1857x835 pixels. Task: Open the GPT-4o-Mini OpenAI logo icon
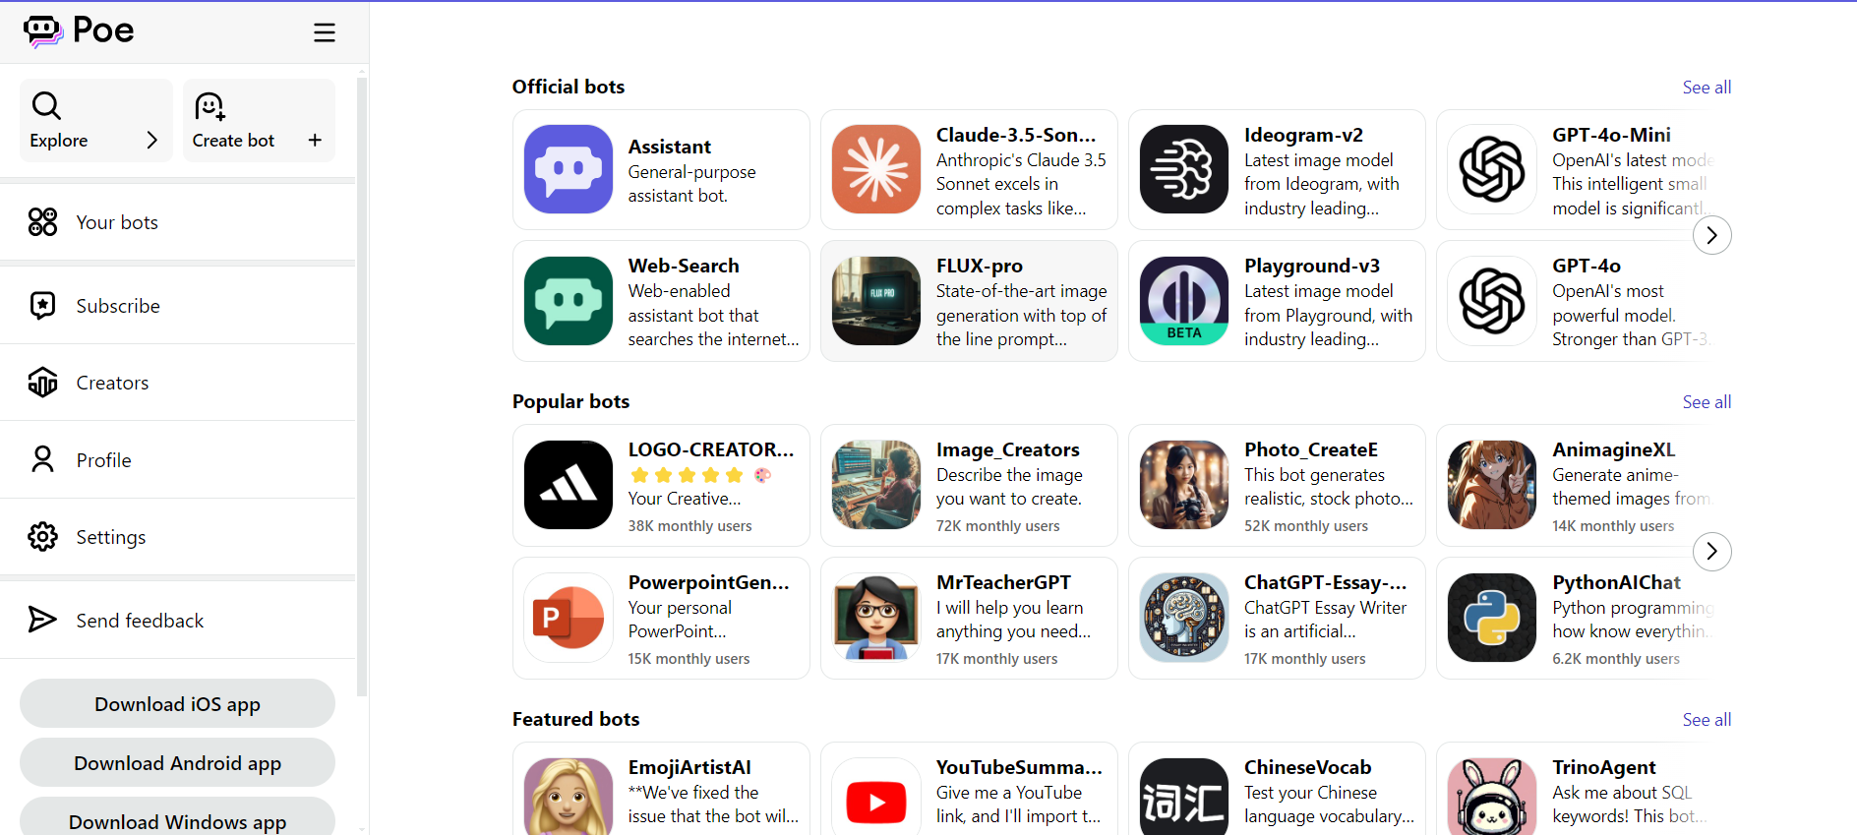pyautogui.click(x=1492, y=169)
